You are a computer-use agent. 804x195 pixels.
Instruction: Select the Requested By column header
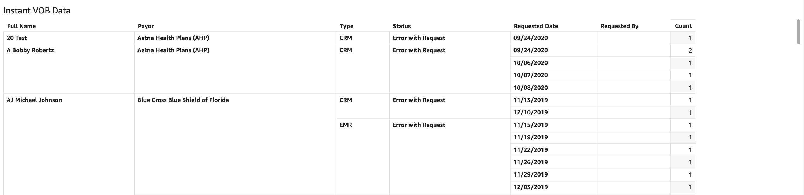(x=619, y=26)
